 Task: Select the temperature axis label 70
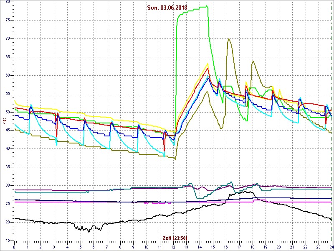[x=7, y=39]
